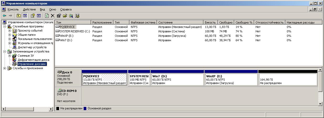Sort by the Файловая система column header
This screenshot has width=324, height=118.
pyautogui.click(x=143, y=22)
